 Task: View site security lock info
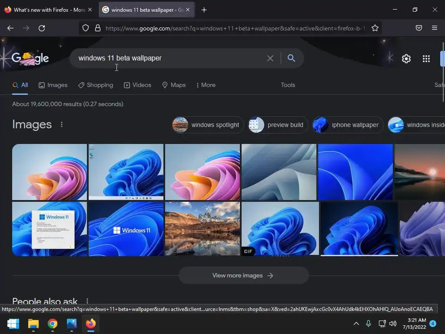(x=98, y=28)
